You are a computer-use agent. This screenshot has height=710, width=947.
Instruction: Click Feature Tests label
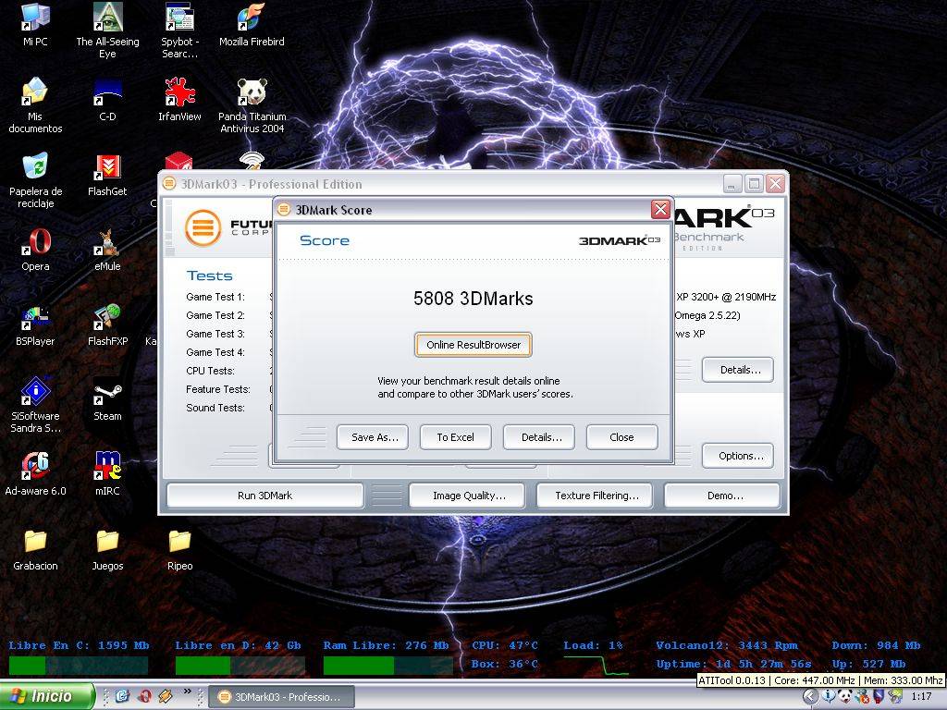point(218,389)
